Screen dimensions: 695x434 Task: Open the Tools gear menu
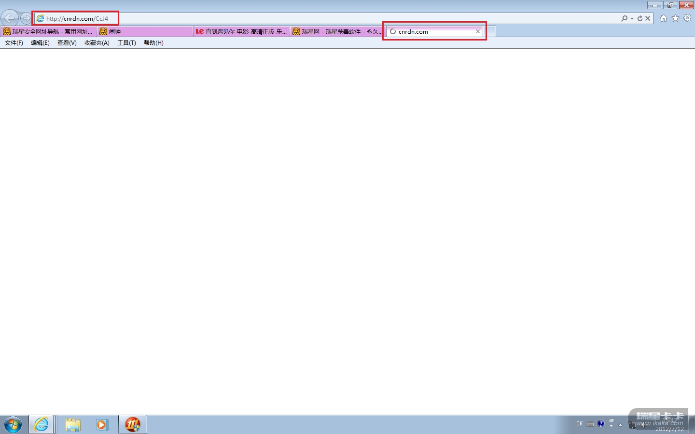coord(688,18)
